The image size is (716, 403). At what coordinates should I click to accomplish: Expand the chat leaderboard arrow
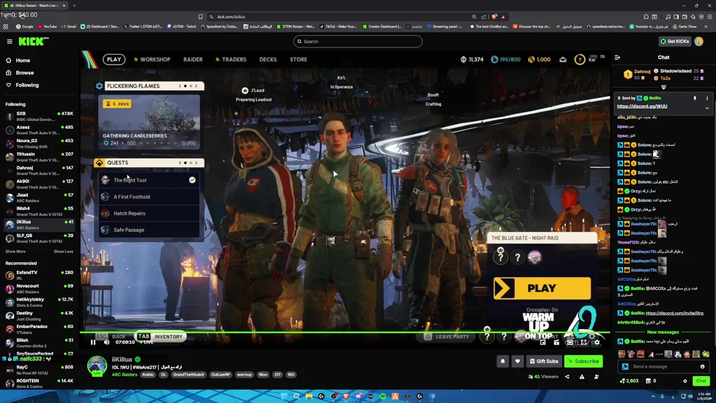663,87
